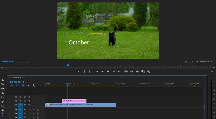
Task: Click the monitor timecode 00:00:04:12
Action: [8, 61]
